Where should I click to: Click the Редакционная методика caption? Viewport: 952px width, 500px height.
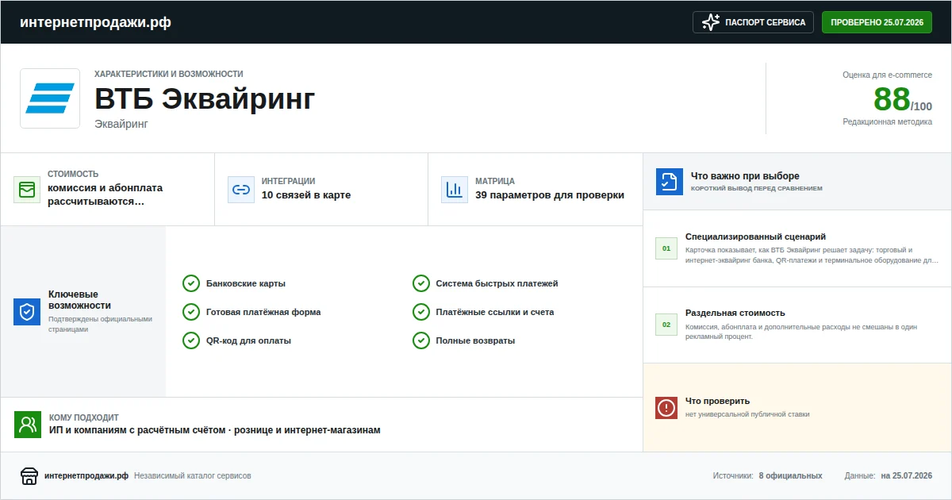pyautogui.click(x=888, y=121)
